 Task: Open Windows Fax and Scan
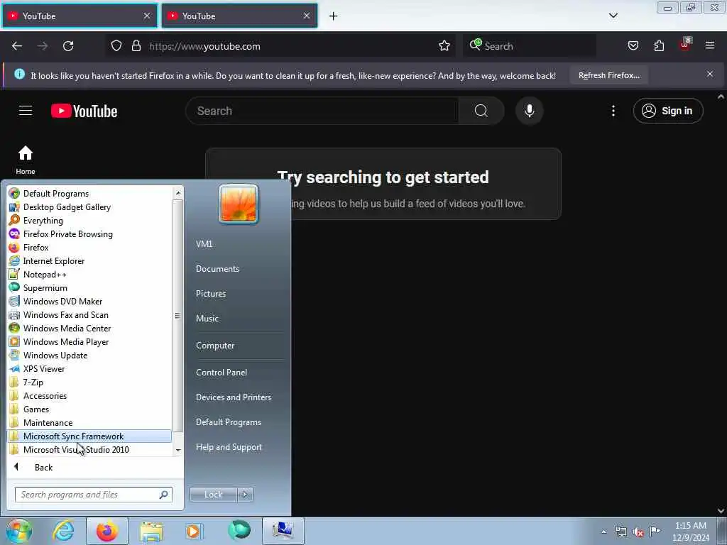coord(89,314)
